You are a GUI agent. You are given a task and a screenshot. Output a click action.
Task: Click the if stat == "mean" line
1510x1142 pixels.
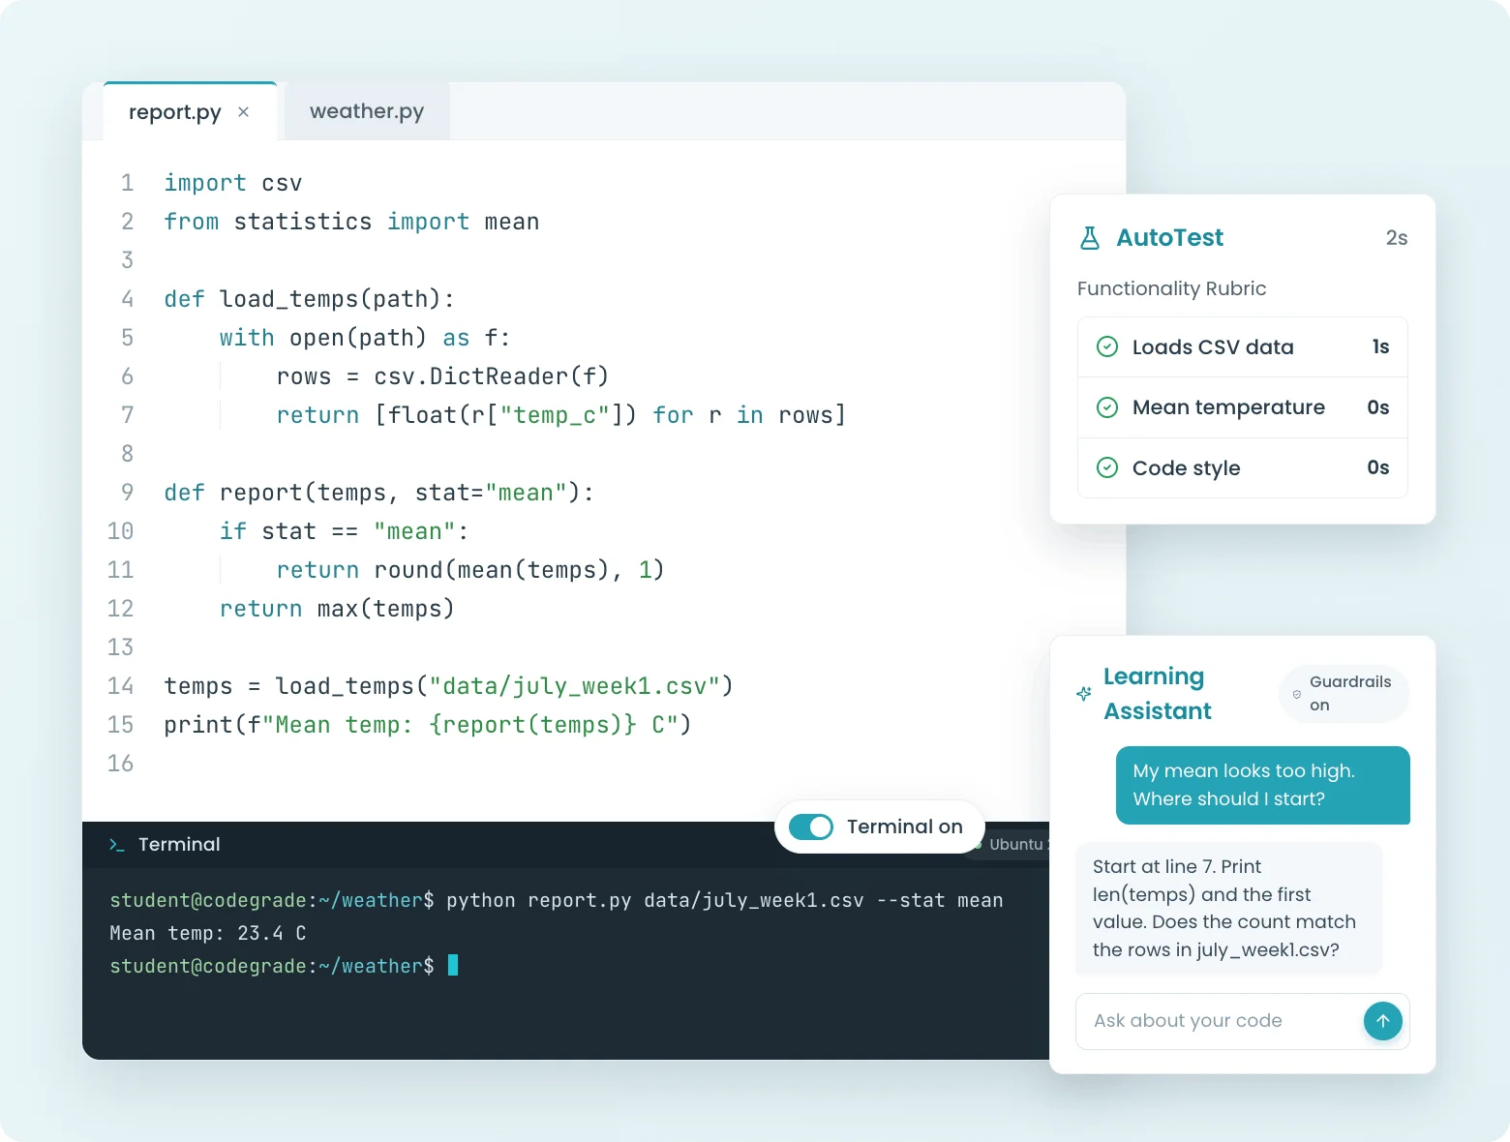[345, 531]
